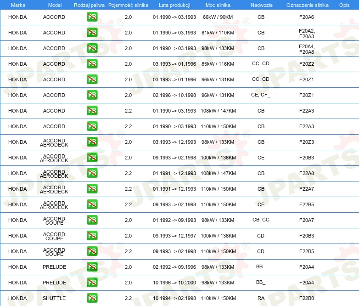The width and height of the screenshot is (359, 306).
Task: Select ACCORD AERODECK in F20Z3 row
Action: [54, 142]
